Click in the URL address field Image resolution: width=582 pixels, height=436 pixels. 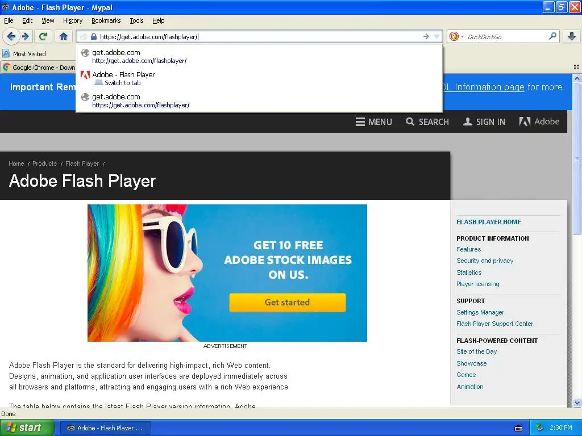(260, 36)
